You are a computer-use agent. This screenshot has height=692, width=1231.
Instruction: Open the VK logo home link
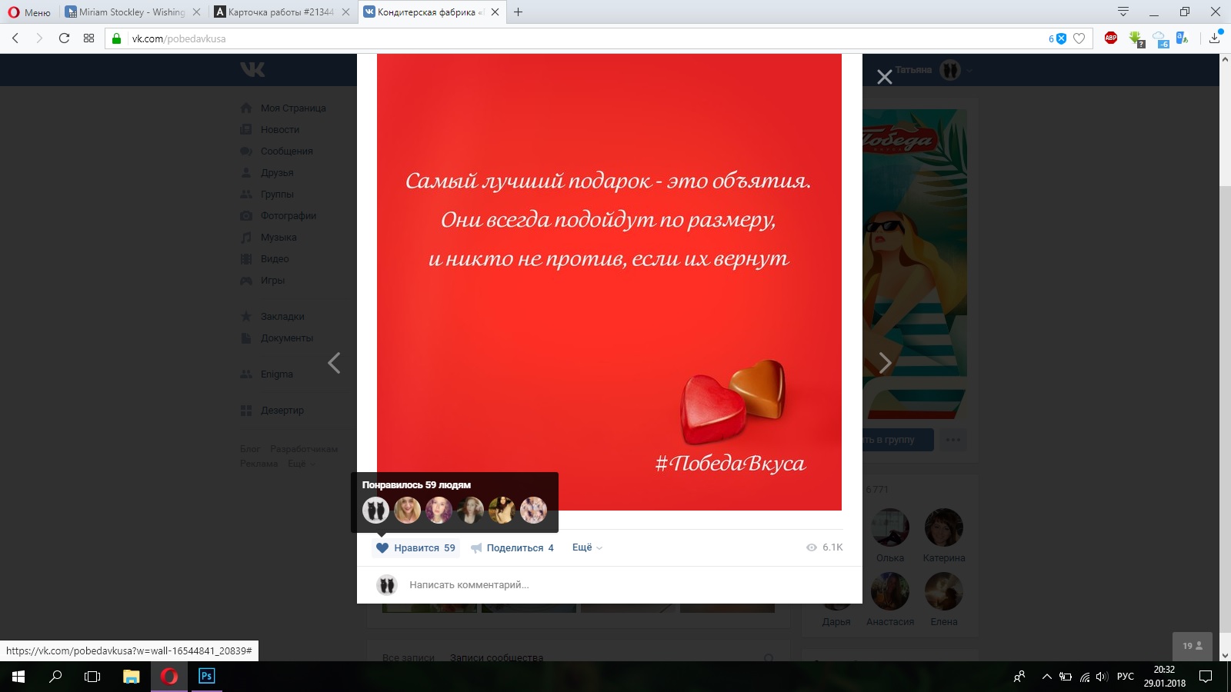pyautogui.click(x=252, y=69)
